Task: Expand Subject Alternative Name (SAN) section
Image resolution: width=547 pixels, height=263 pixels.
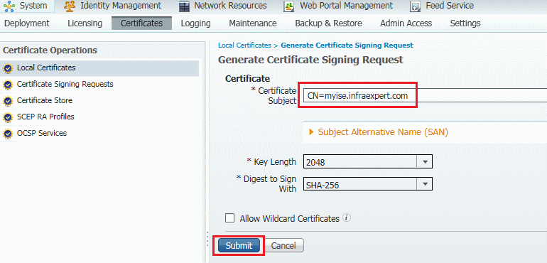Action: (x=379, y=132)
